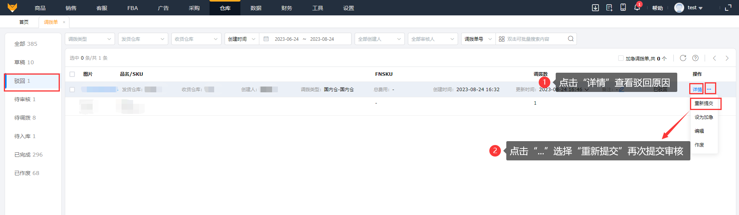Image resolution: width=739 pixels, height=215 pixels.
Task: Choose 作废 from the action menu
Action: 699,145
